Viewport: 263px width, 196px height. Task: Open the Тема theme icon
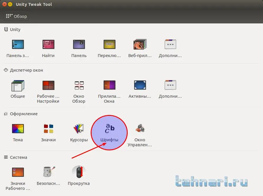(18, 129)
